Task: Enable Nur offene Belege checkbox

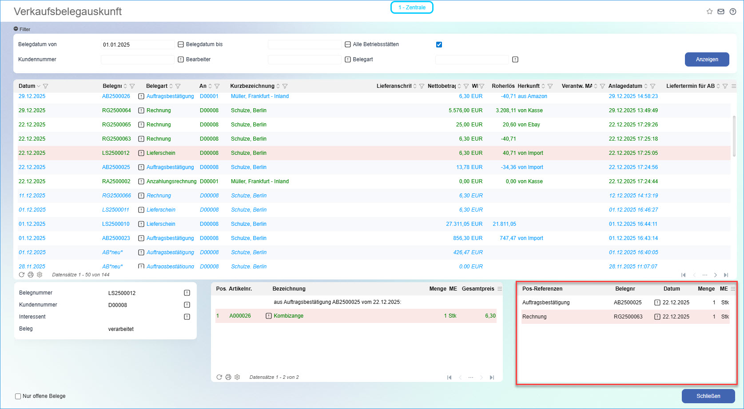Action: 18,396
